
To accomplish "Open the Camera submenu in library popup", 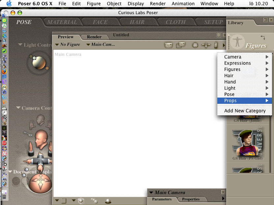I will tap(244, 57).
